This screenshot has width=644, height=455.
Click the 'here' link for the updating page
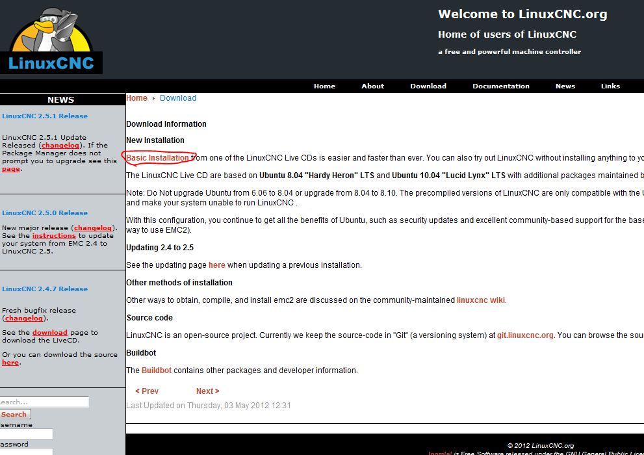click(x=217, y=265)
